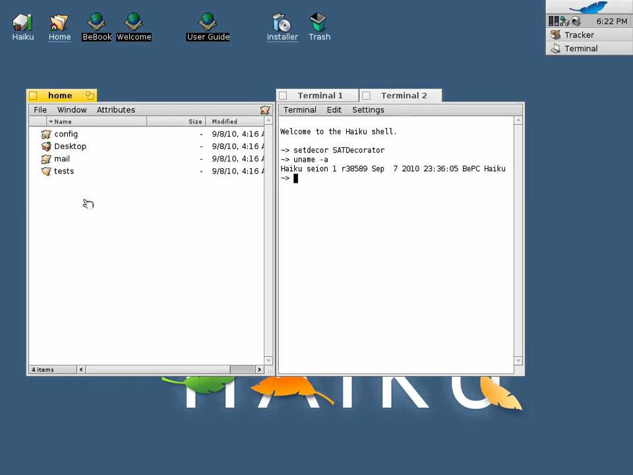Click the modified date of tests row
633x475 pixels.
[x=238, y=172]
